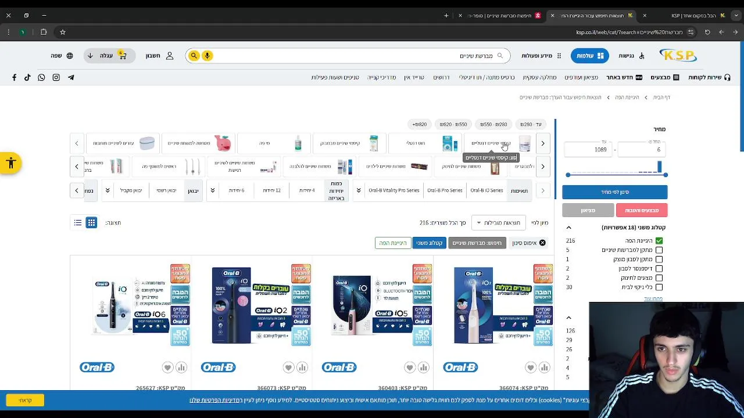The image size is (744, 418).
Task: Open the TikTok social icon
Action: [27, 77]
